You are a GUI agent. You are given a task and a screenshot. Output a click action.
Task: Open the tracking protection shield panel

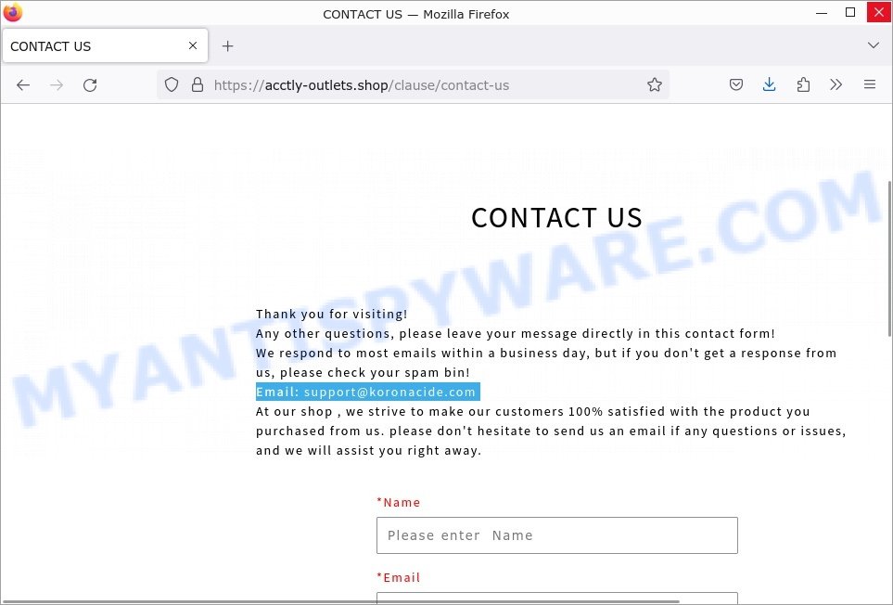coord(172,85)
